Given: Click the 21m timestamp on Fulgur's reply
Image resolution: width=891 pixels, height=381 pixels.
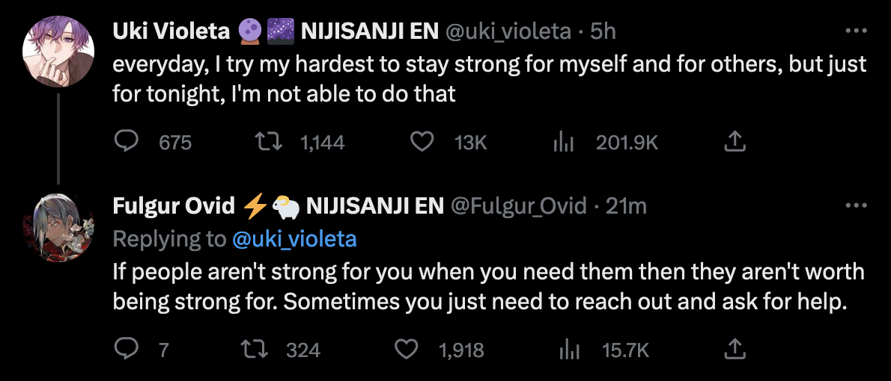Looking at the screenshot, I should [x=626, y=206].
